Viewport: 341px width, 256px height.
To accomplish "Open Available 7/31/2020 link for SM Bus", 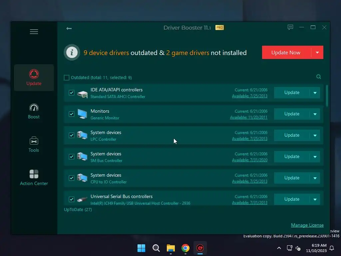I will tap(250, 160).
